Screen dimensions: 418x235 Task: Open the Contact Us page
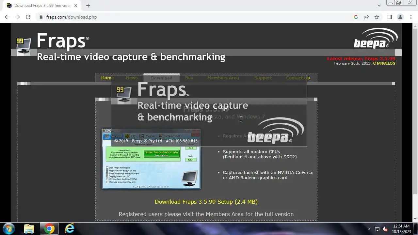298,78
